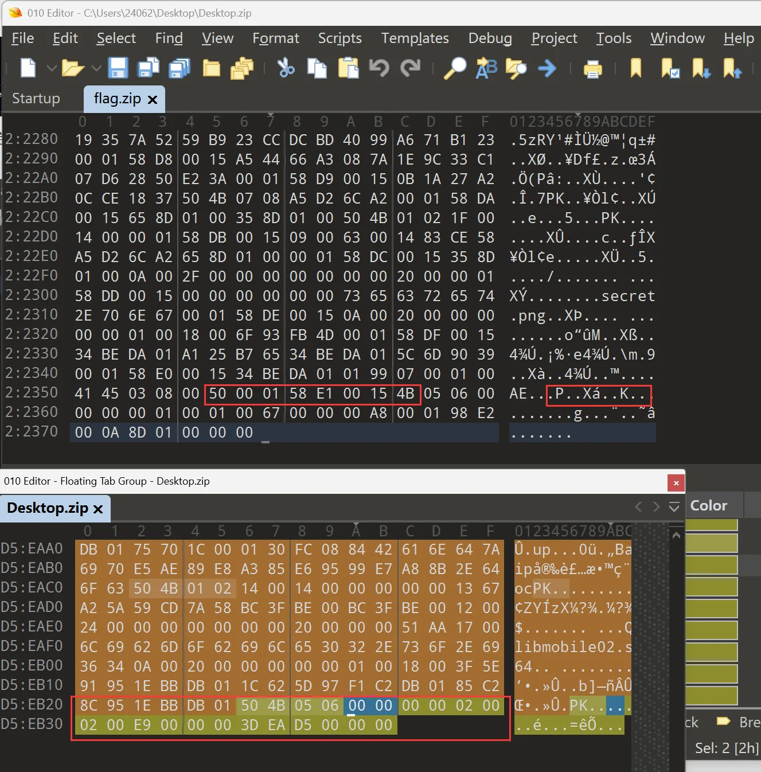Open the Templates menu

pyautogui.click(x=415, y=38)
